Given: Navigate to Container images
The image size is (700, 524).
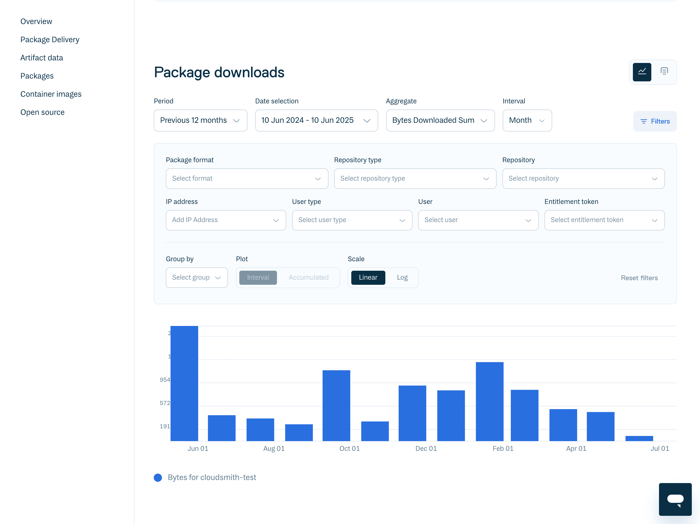Looking at the screenshot, I should click(51, 94).
